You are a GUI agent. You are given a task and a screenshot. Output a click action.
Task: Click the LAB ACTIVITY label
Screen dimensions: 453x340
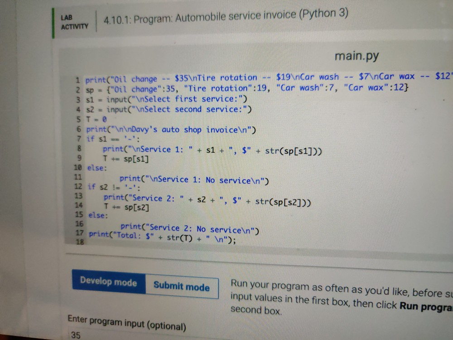coord(74,22)
